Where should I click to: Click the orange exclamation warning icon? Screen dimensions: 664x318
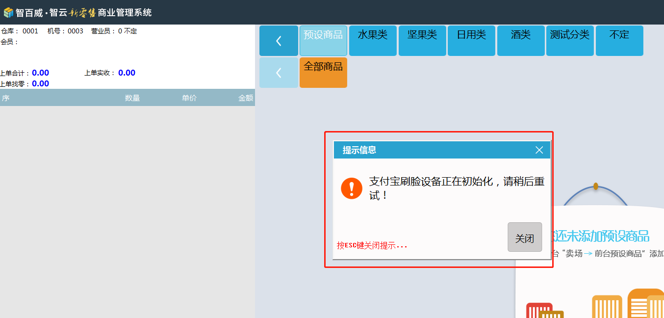[x=352, y=188]
